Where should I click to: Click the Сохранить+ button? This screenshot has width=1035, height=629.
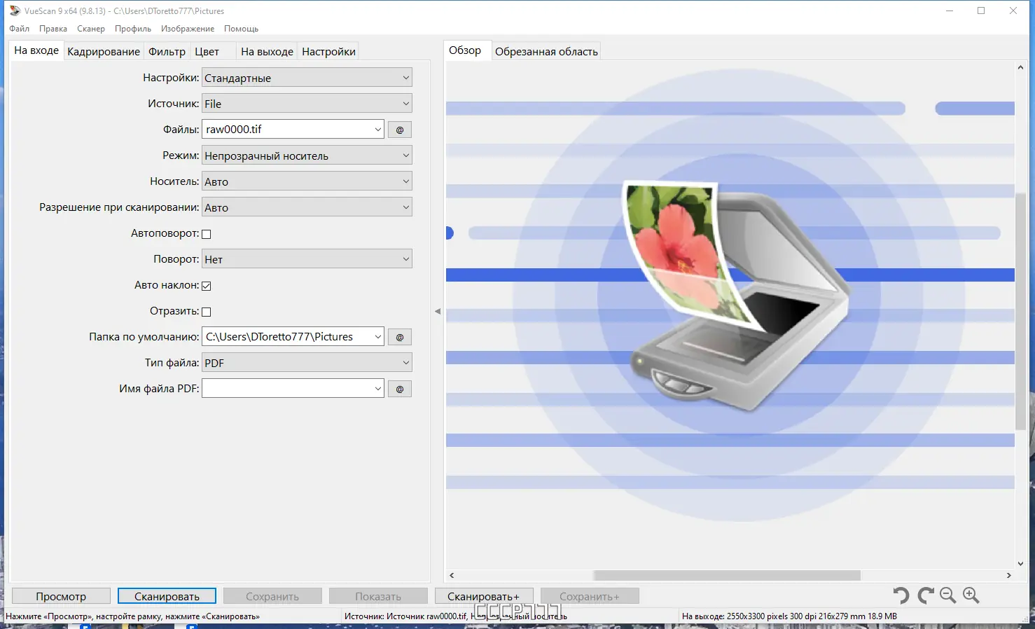pos(590,596)
